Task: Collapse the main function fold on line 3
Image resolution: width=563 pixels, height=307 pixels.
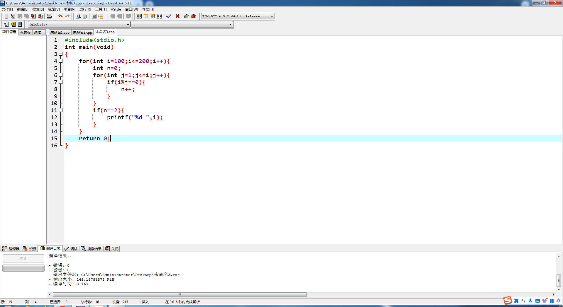Action: (x=61, y=54)
